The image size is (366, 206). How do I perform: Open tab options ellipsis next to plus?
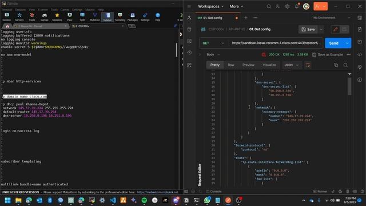point(256,18)
